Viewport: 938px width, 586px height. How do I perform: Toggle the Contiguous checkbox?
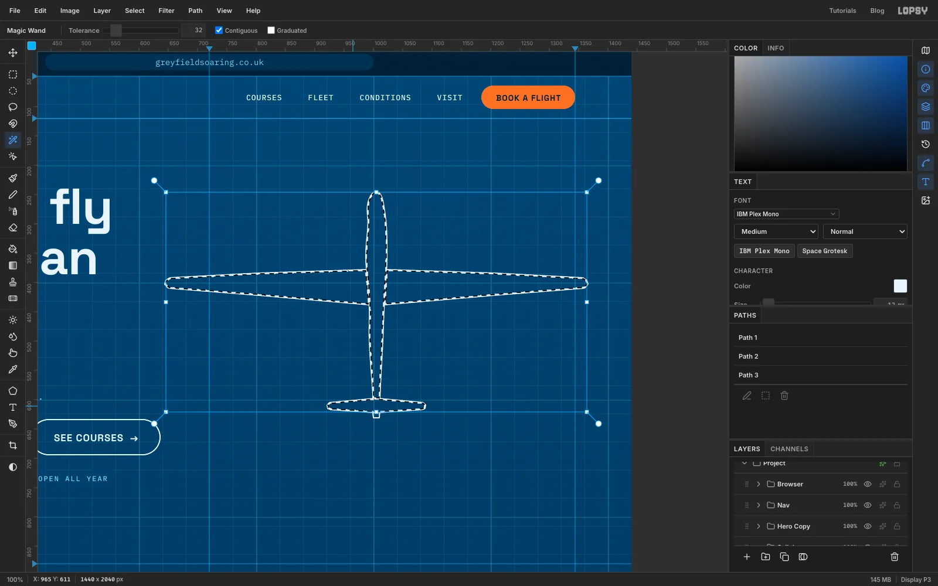click(219, 30)
